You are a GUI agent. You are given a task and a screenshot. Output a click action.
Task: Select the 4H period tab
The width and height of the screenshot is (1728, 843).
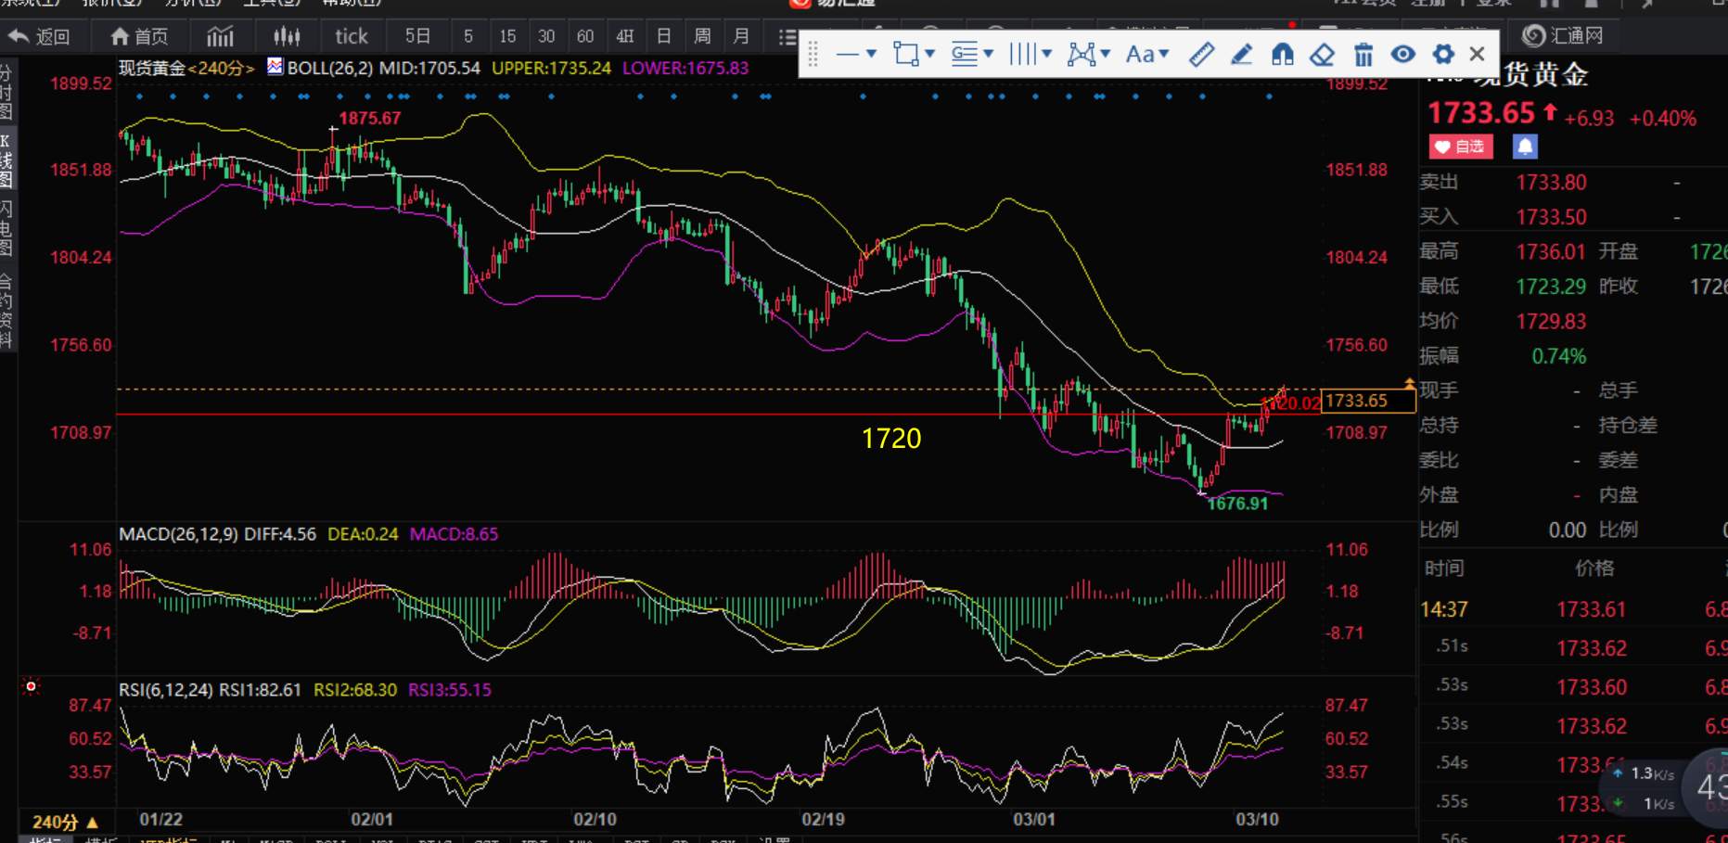624,36
